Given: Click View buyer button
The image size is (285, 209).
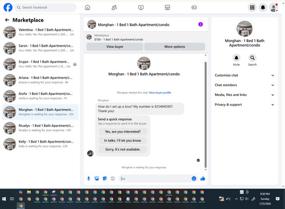Looking at the screenshot, I should pos(115,47).
